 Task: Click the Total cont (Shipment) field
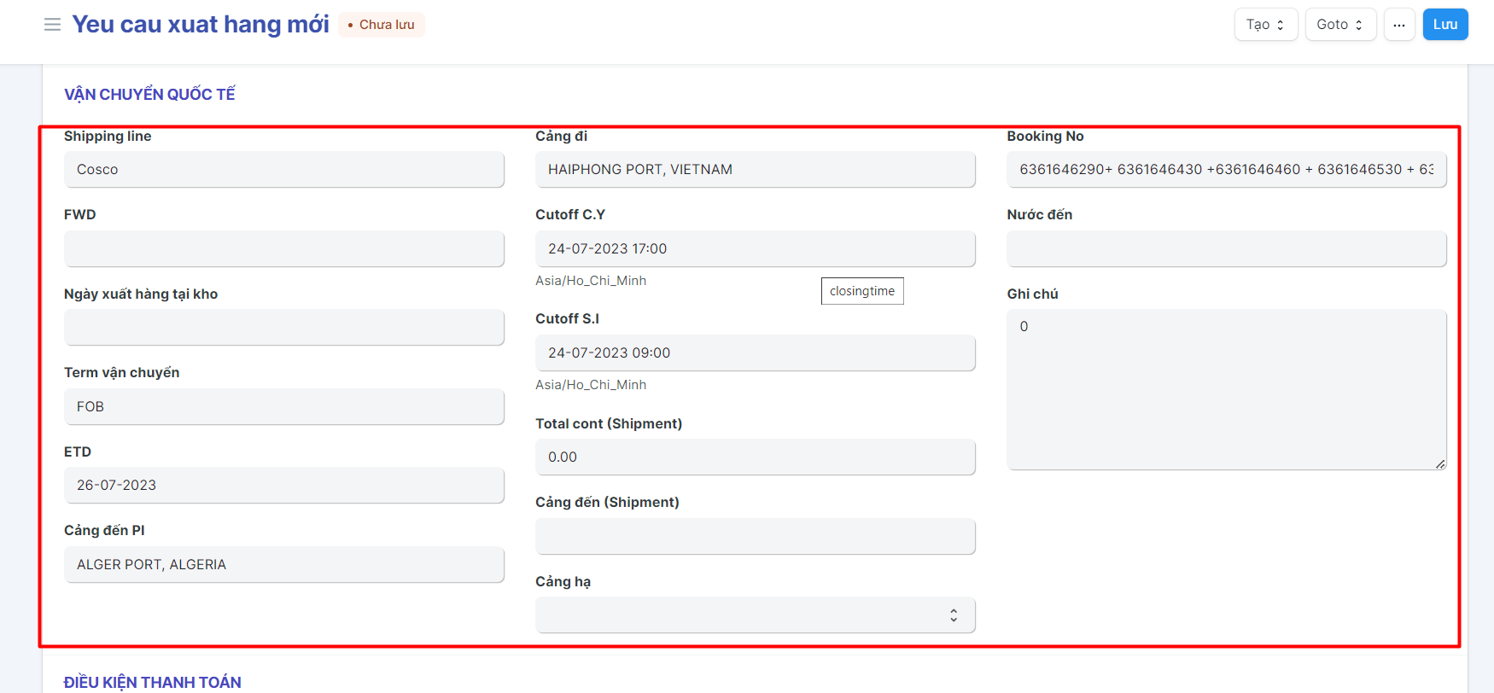tap(755, 457)
